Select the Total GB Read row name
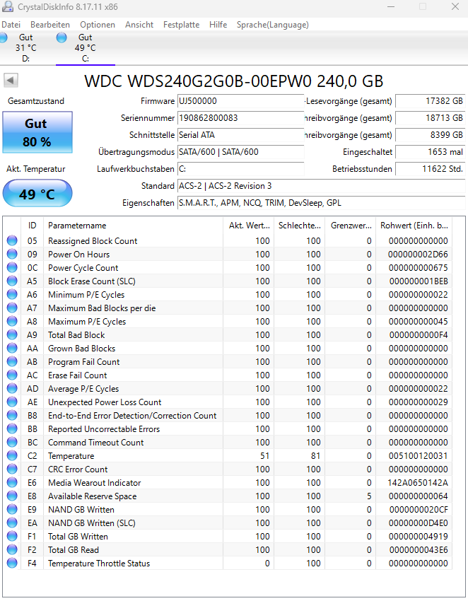 [74, 549]
